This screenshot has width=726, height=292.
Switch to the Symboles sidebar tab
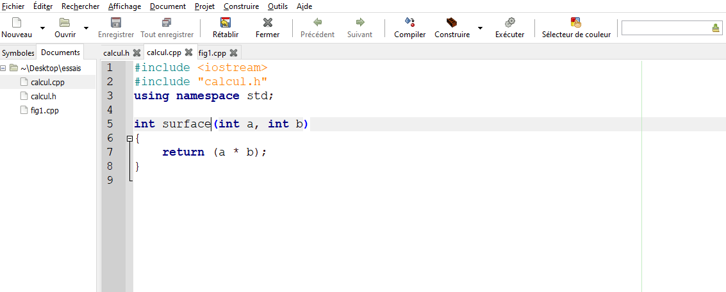point(18,53)
